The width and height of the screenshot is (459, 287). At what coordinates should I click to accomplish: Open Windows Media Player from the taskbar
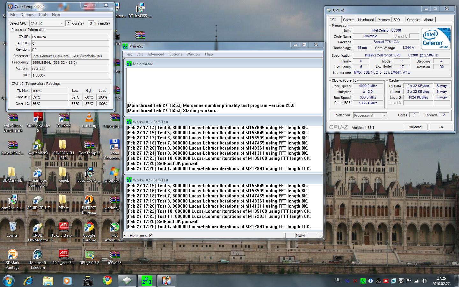(67, 281)
